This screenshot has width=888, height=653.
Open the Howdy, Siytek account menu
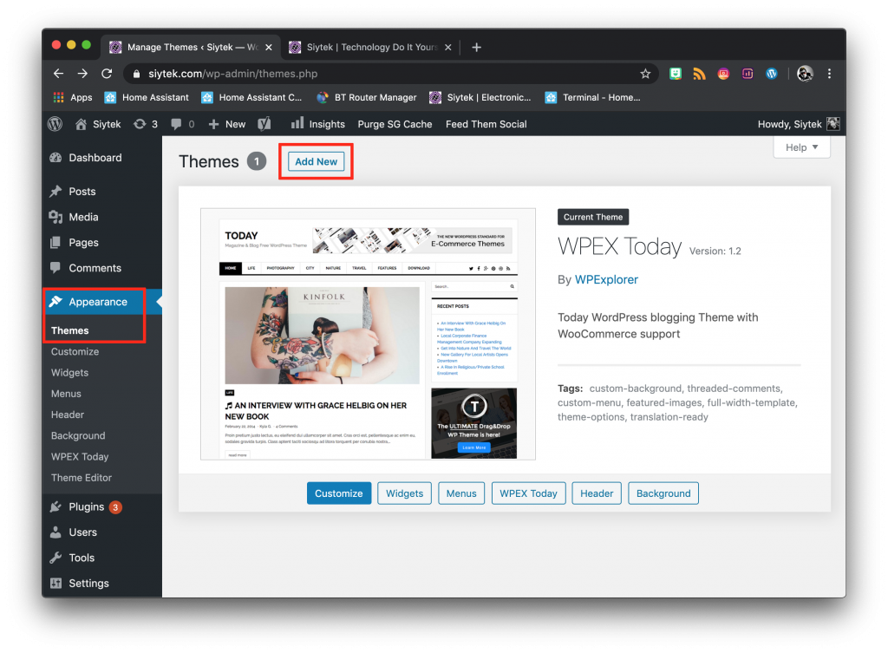(x=799, y=124)
